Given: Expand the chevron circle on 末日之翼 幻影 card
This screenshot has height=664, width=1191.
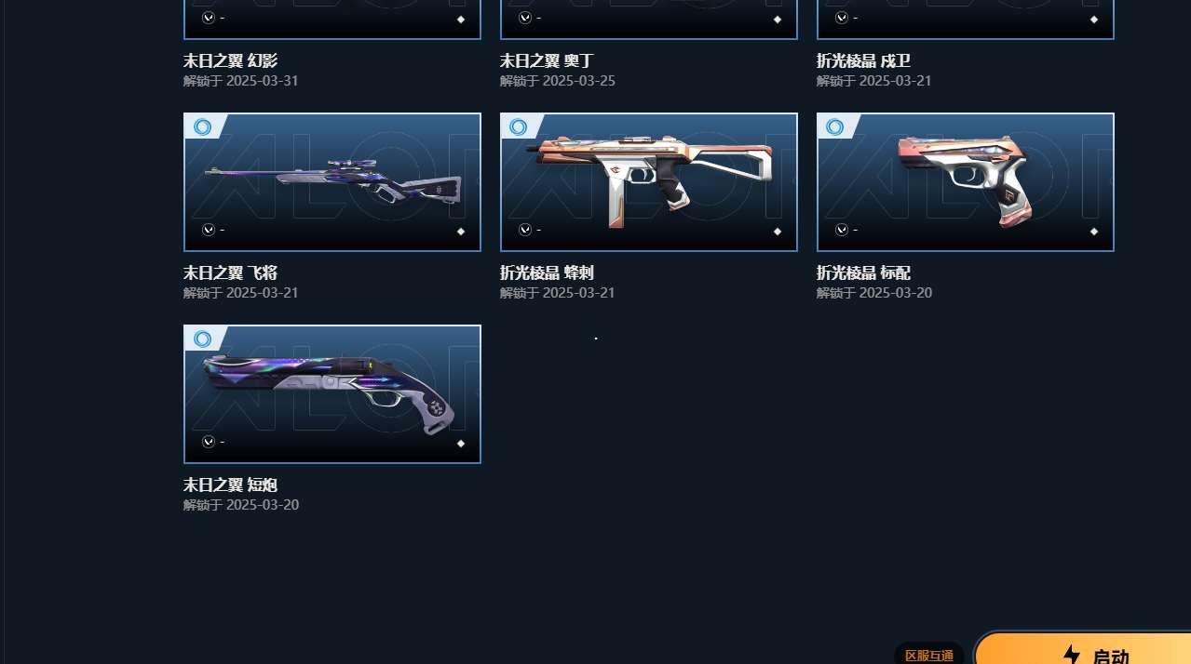Looking at the screenshot, I should click(x=209, y=18).
